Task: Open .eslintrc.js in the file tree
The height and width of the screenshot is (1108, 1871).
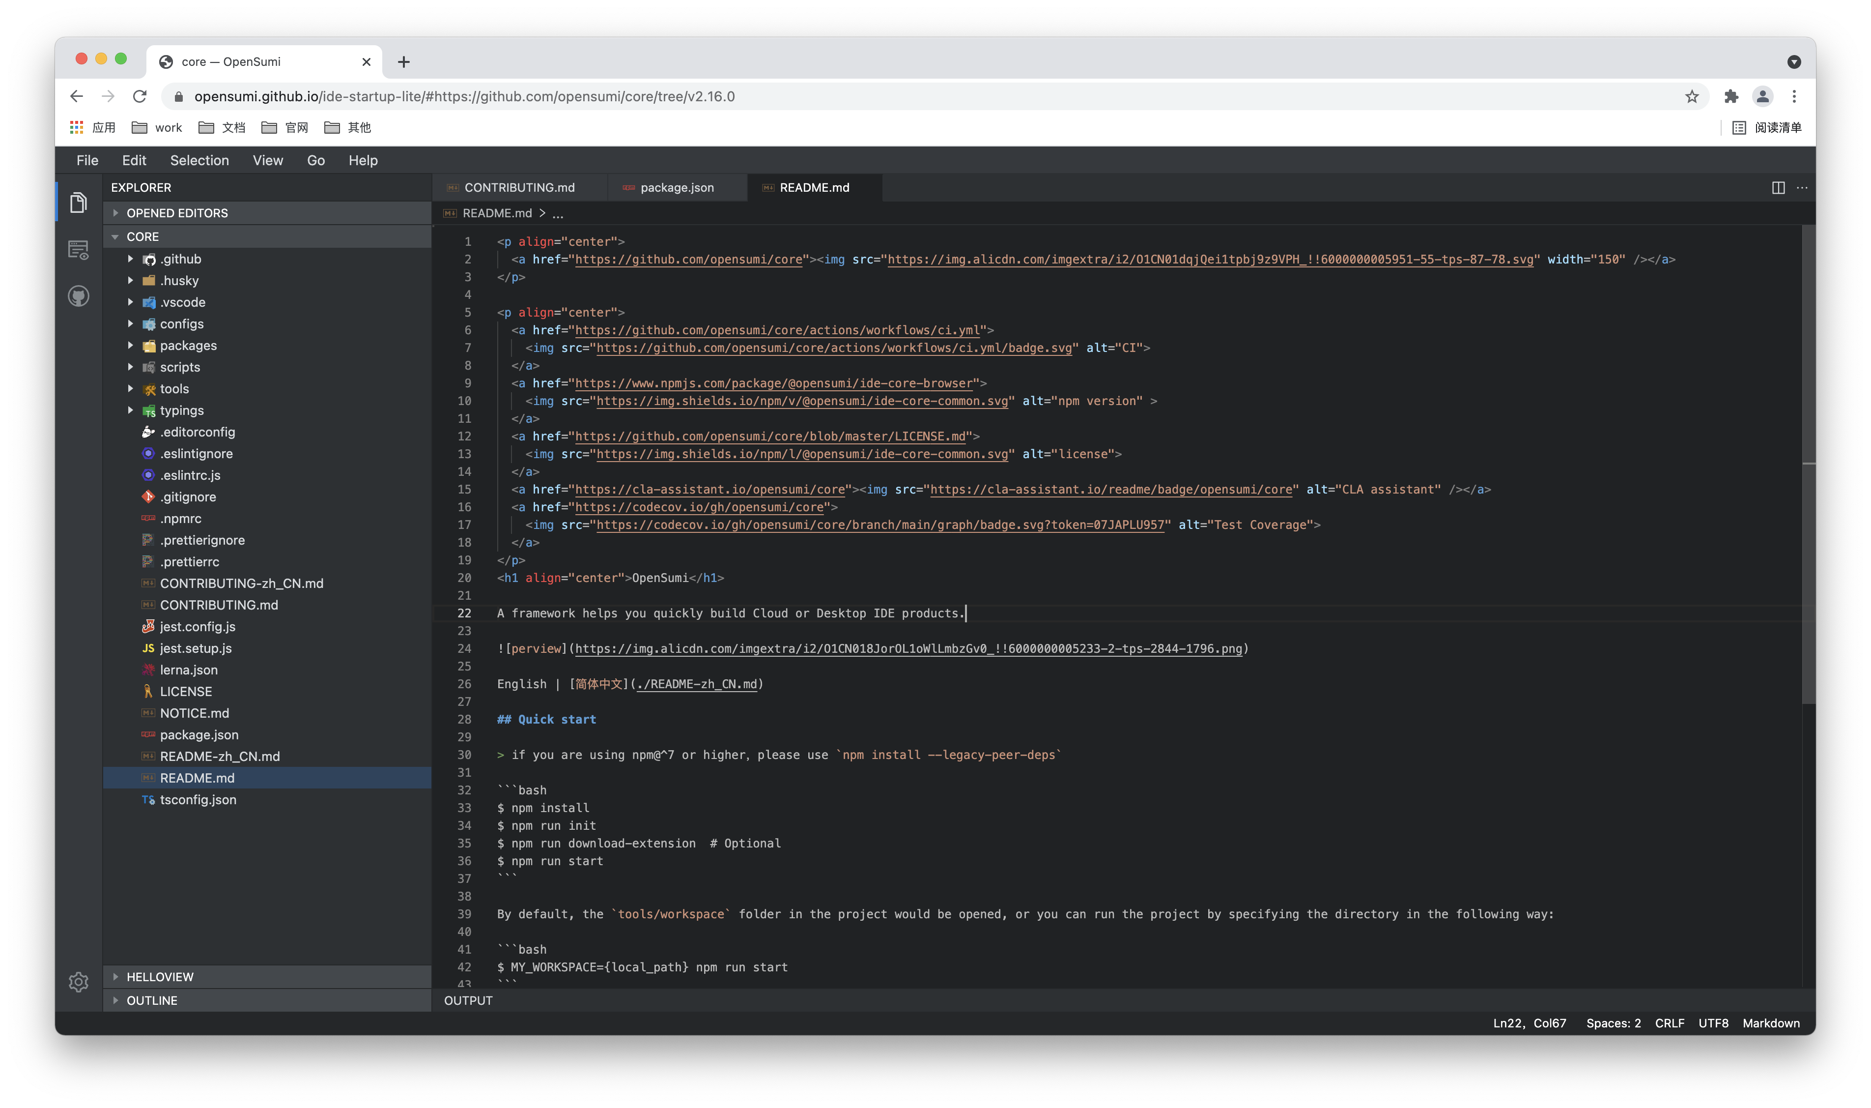Action: [x=267, y=476]
